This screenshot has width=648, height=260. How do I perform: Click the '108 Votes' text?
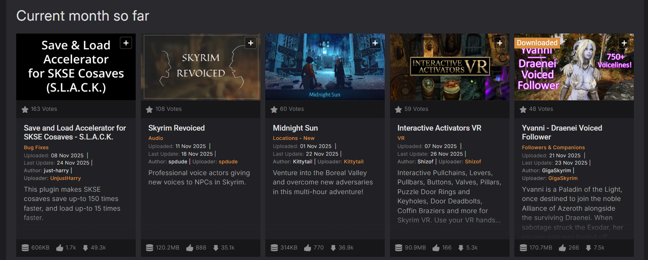click(x=168, y=109)
